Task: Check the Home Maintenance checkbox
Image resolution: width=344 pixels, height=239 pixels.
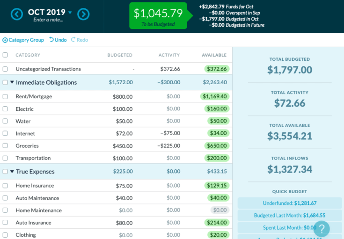Action: pyautogui.click(x=5, y=210)
